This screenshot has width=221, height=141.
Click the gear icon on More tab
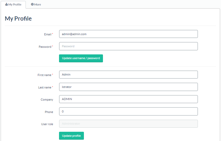[32, 4]
